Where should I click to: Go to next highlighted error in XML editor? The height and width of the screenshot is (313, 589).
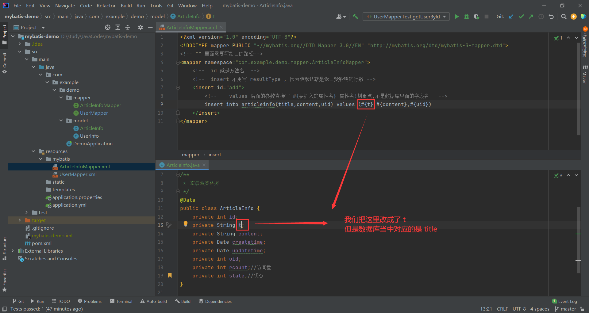(x=576, y=38)
